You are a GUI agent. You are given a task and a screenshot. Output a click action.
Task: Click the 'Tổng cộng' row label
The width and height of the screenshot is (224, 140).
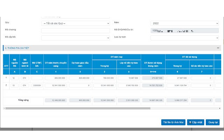[23, 100]
